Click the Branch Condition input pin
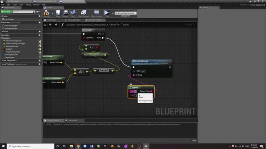Screen dimensions: 266x149 pyautogui.click(x=84, y=38)
